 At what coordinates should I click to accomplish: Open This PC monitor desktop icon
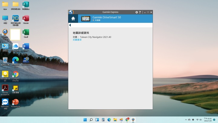coord(5,19)
